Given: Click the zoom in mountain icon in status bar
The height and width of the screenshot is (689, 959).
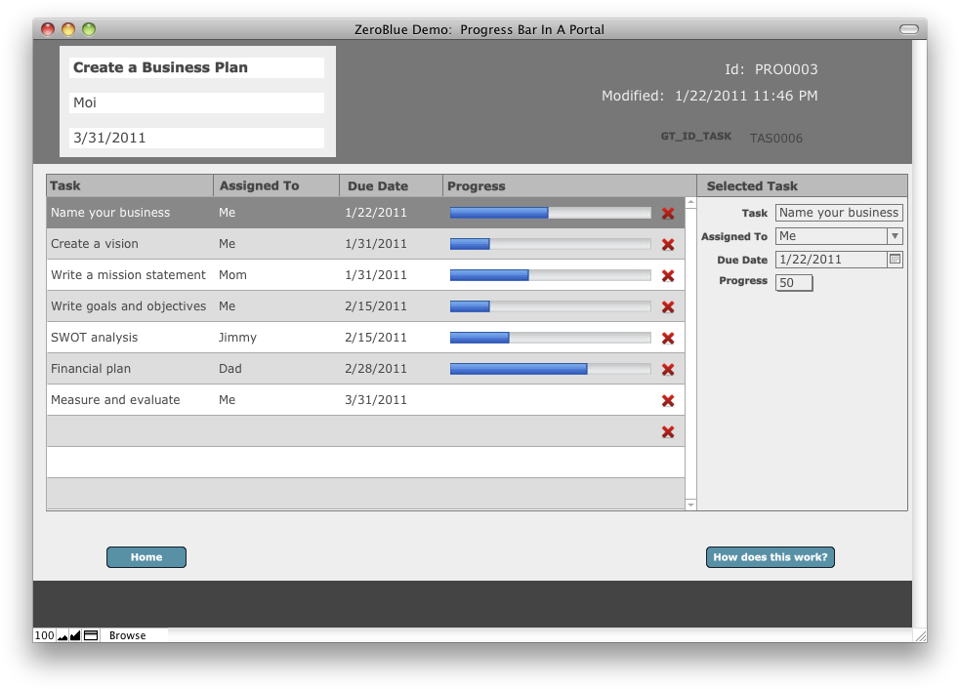Looking at the screenshot, I should 75,635.
